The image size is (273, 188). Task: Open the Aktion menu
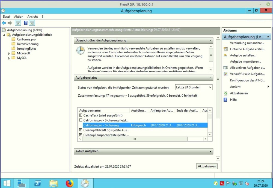click(19, 17)
